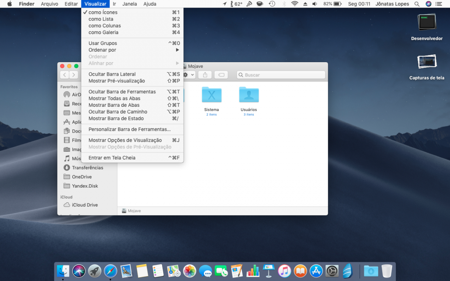
Task: Choose Entrar em Tela Cheia
Action: (x=132, y=158)
